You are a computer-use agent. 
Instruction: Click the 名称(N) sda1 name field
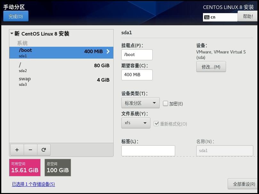(225, 151)
